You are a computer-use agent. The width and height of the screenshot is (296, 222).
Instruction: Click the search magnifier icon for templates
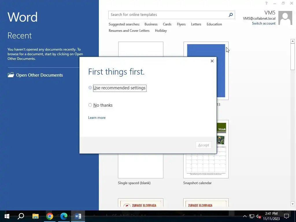tap(230, 15)
